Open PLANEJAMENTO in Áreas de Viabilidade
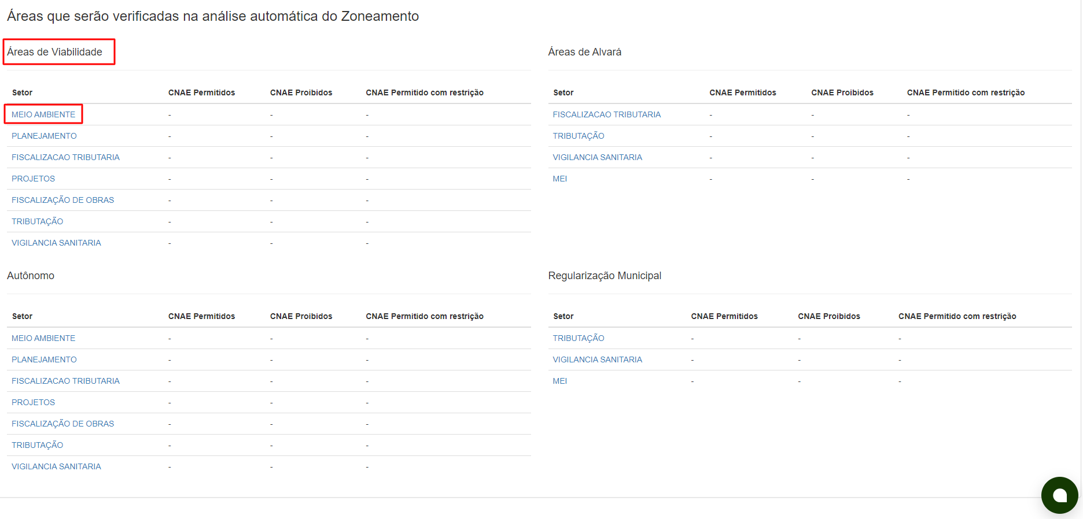This screenshot has width=1083, height=519. tap(44, 136)
